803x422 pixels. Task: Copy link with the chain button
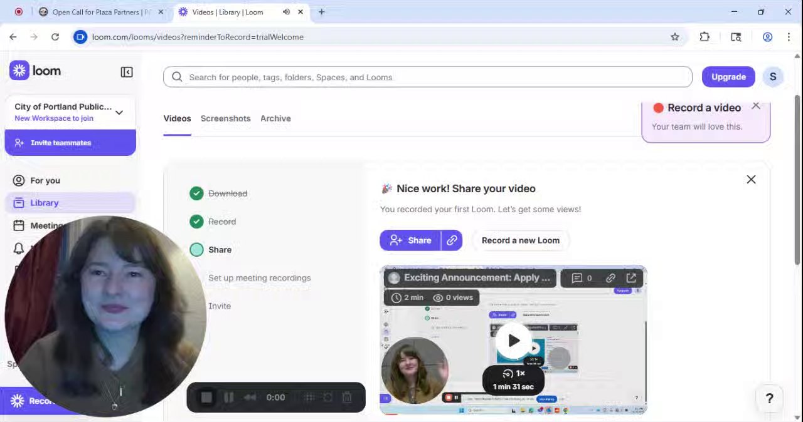coord(452,240)
